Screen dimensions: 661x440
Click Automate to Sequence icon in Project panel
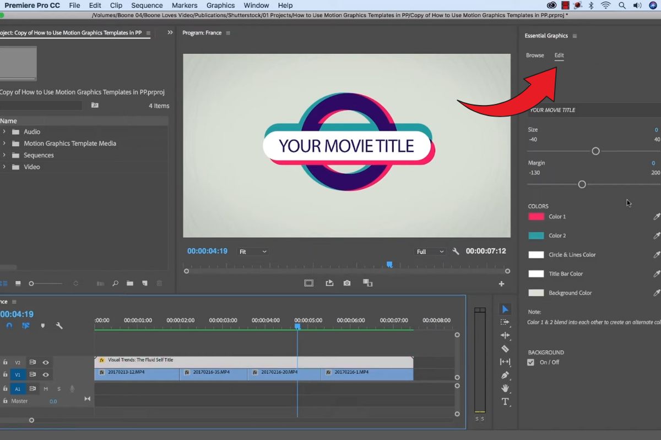click(x=100, y=283)
